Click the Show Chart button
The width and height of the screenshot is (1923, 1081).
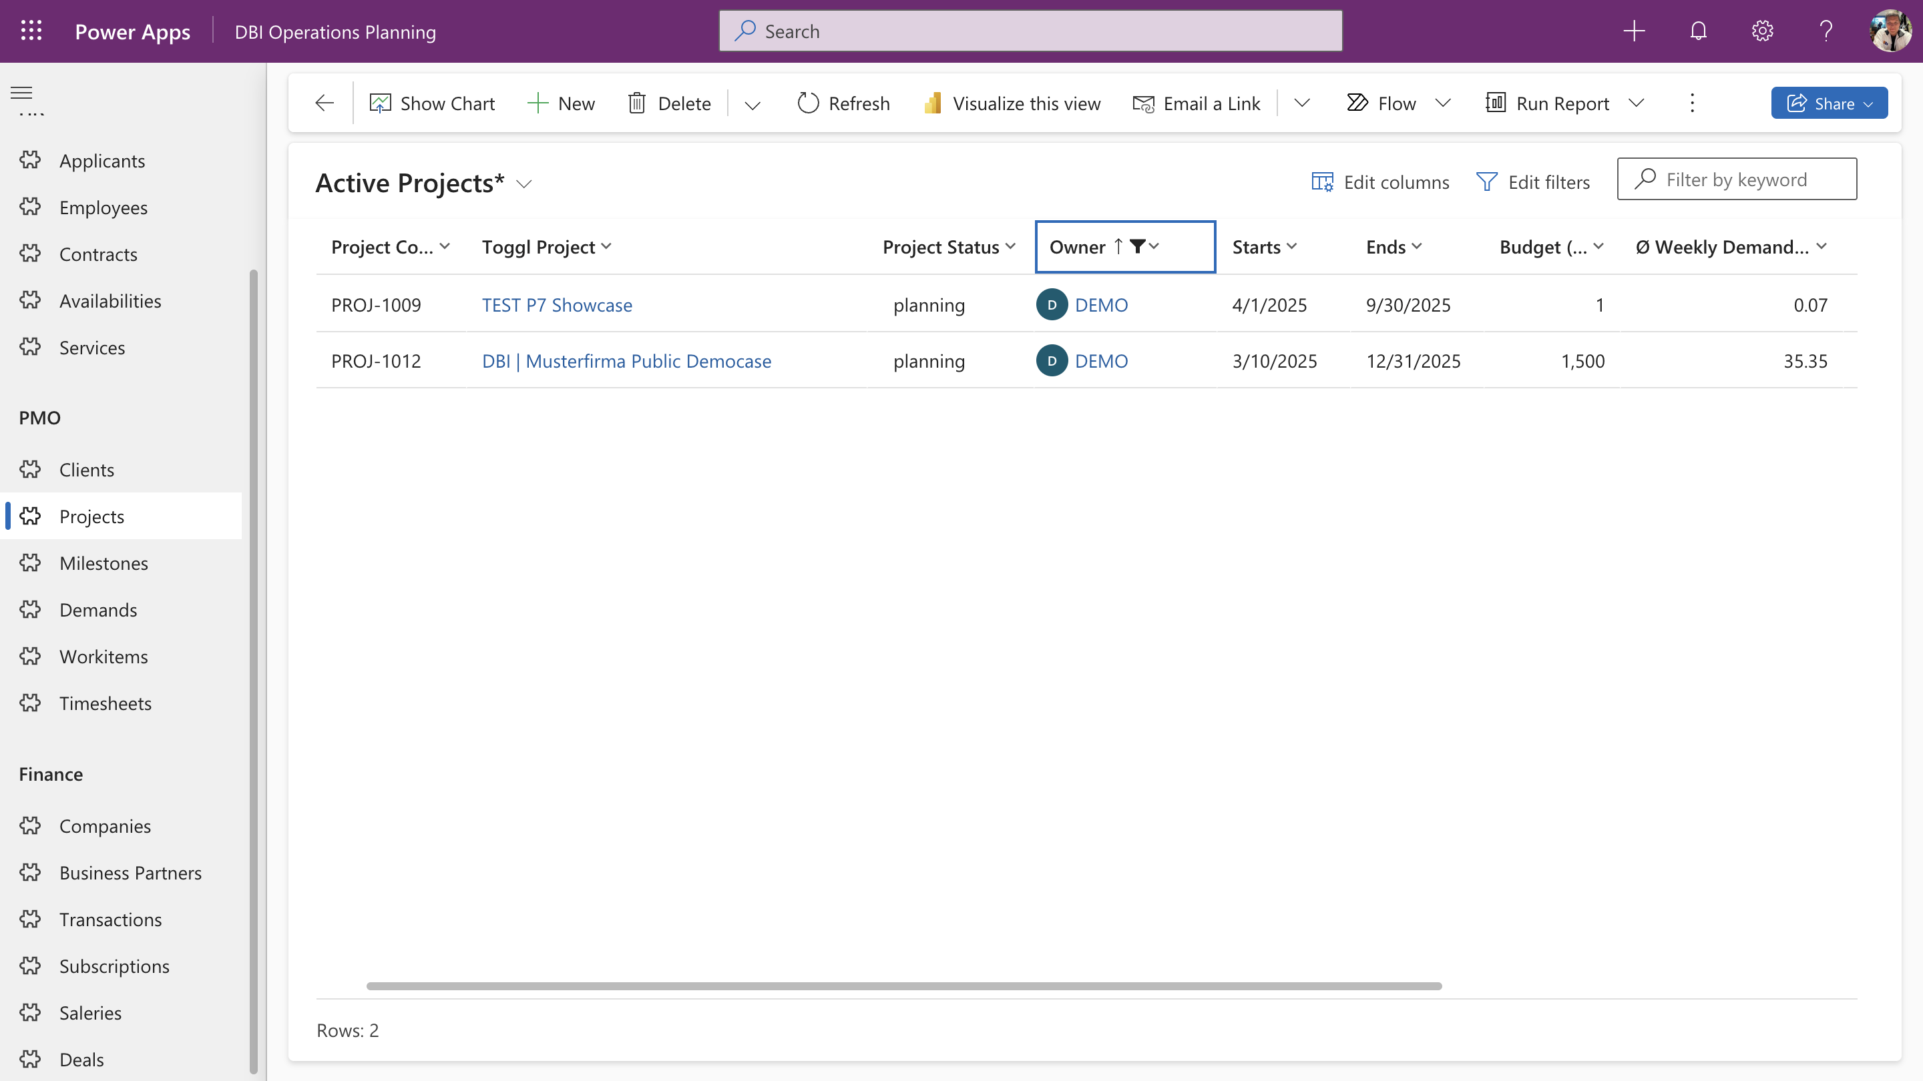tap(432, 103)
